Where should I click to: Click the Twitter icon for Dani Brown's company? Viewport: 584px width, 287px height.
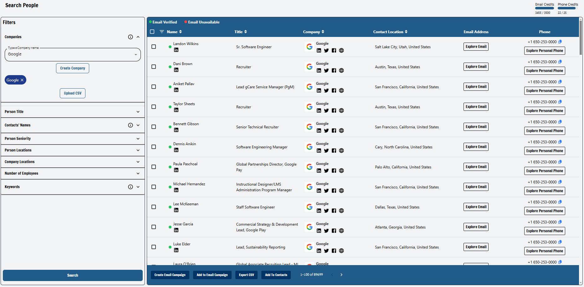[x=326, y=70]
